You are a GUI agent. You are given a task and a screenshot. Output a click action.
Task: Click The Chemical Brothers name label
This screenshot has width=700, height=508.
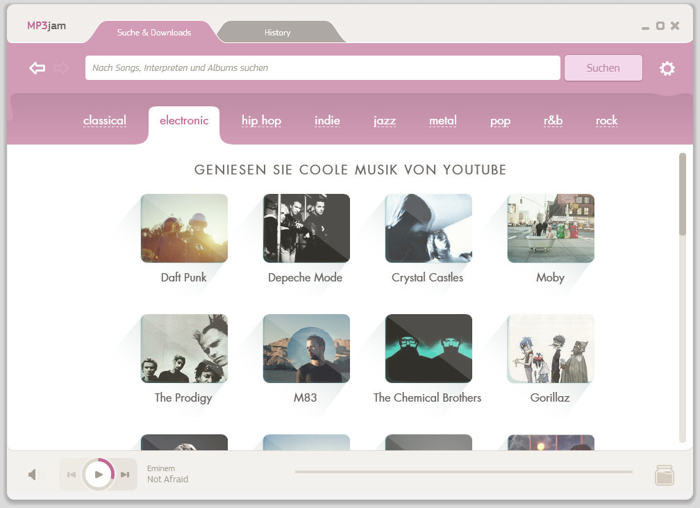point(427,398)
